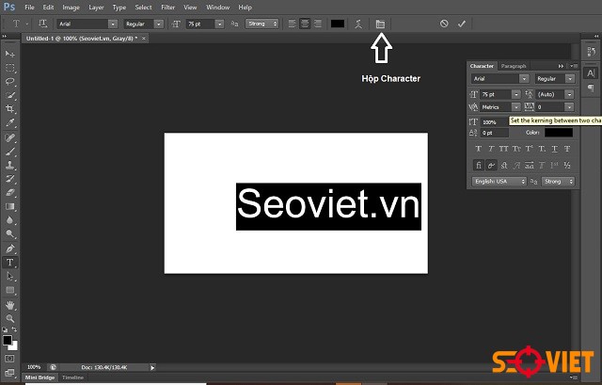Commit the current text edit

click(462, 24)
